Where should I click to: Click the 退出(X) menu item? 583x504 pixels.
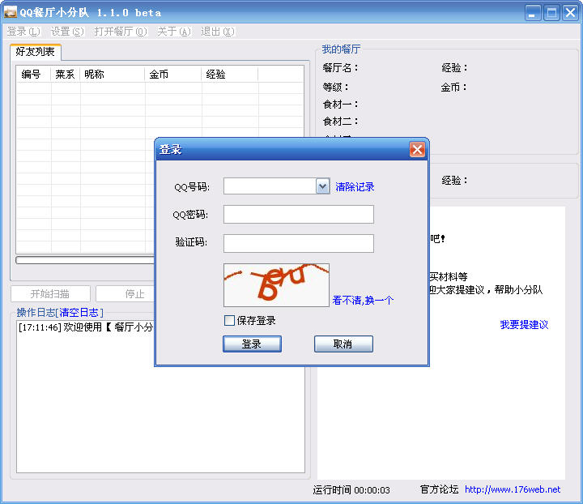click(x=218, y=32)
